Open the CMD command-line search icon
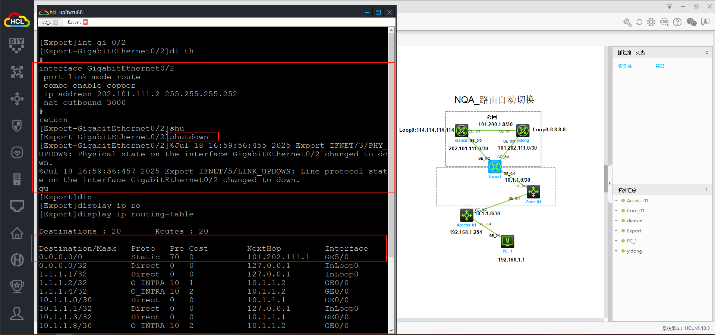The height and width of the screenshot is (335, 715). pyautogui.click(x=664, y=22)
